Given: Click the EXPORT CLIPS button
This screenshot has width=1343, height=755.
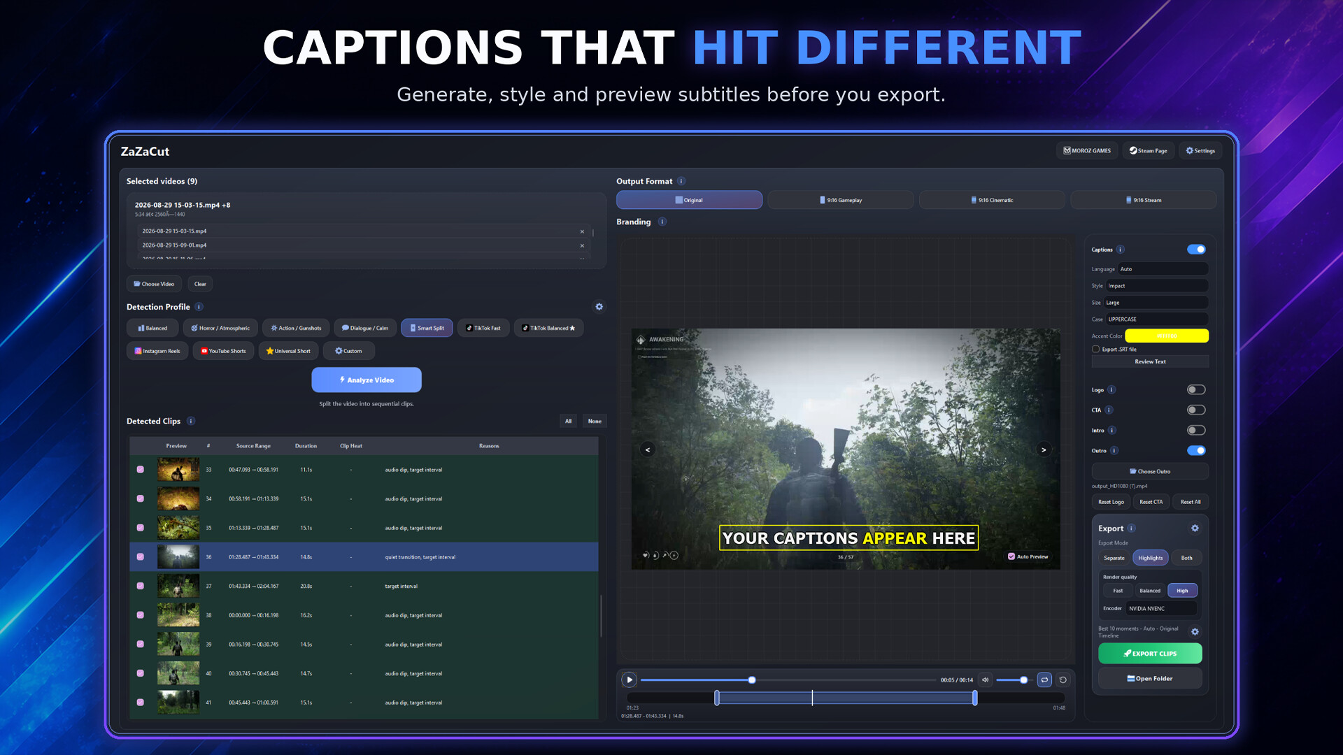Looking at the screenshot, I should [1150, 654].
